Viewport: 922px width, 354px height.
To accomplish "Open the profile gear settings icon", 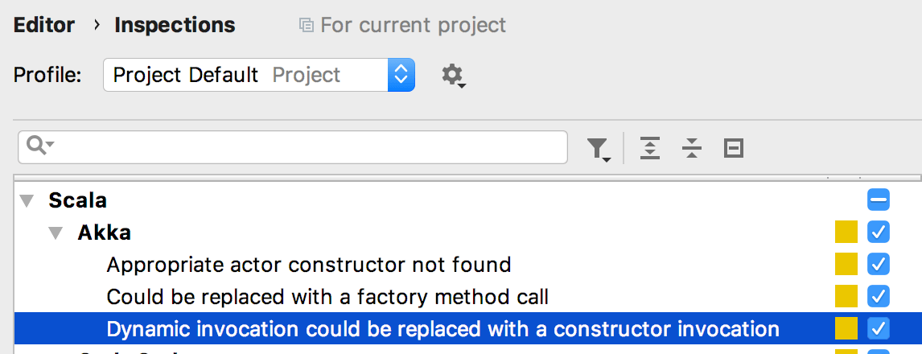I will (x=453, y=76).
